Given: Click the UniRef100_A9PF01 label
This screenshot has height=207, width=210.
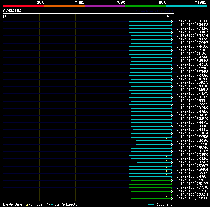Looking at the screenshot, I should [192, 123].
